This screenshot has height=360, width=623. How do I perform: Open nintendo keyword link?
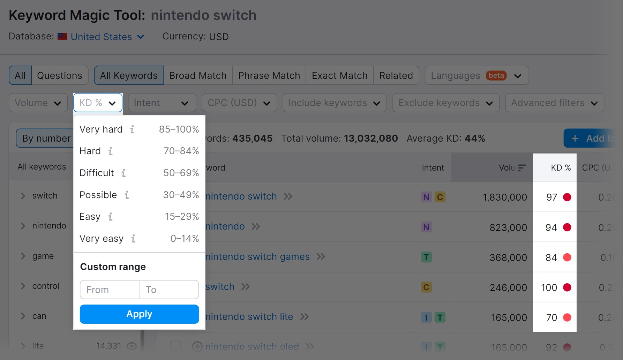[225, 226]
